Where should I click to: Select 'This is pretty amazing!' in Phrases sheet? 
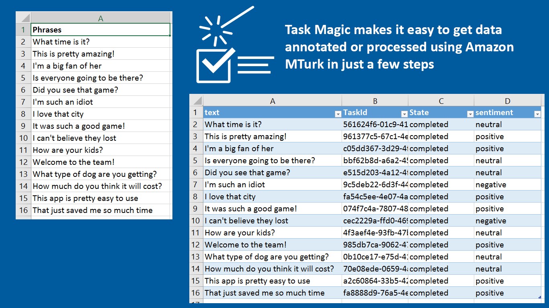[100, 54]
